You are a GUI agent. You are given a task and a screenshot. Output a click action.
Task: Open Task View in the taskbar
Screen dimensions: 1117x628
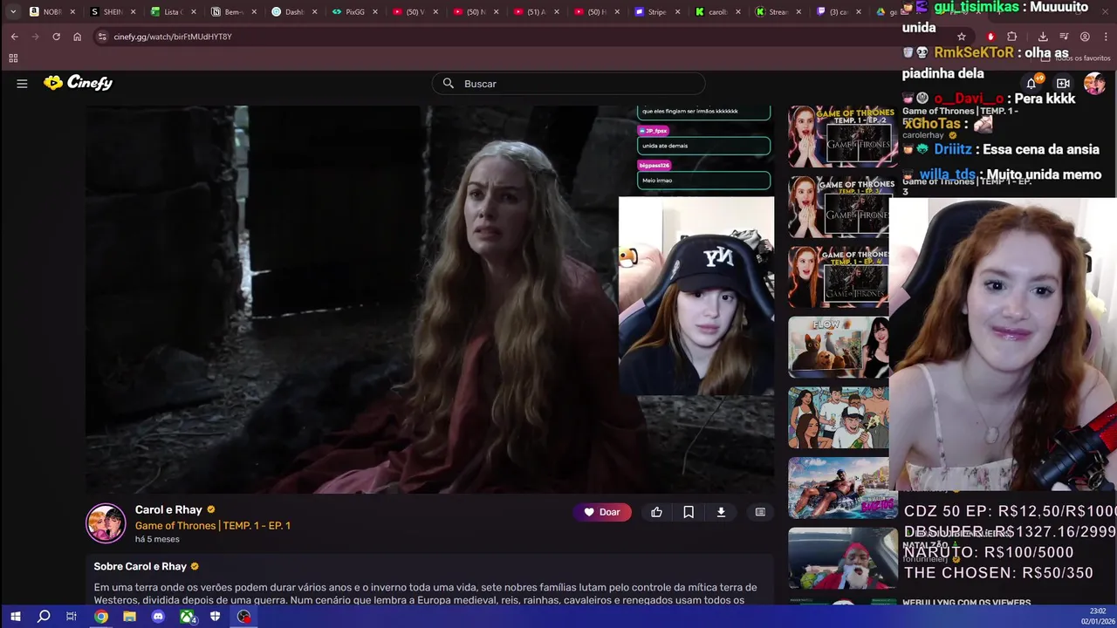(72, 617)
